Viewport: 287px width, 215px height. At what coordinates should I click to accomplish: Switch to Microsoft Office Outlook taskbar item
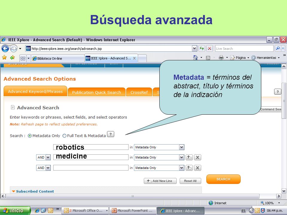(85, 211)
